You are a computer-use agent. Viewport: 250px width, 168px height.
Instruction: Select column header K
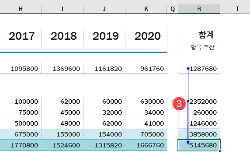(146, 9)
